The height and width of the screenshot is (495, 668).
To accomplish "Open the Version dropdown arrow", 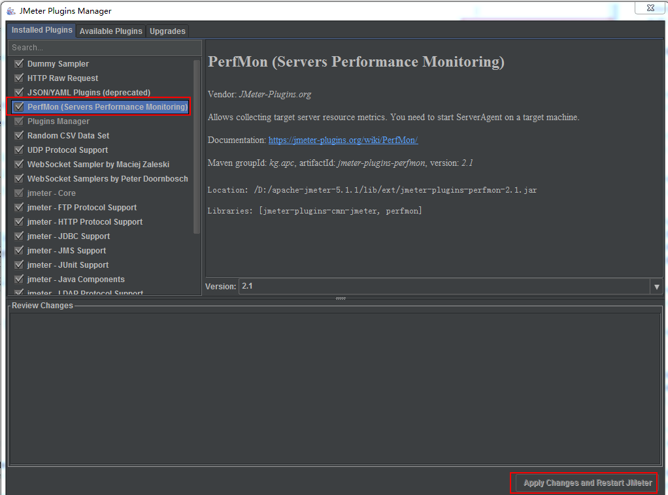I will [x=656, y=287].
